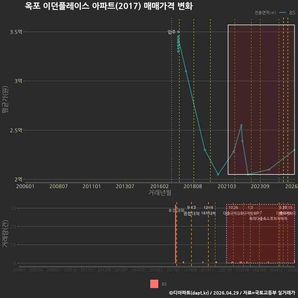Screen dimensions: 298x298
Task: Click the 12·16 18차대책 annotation label
Action: [208, 210]
